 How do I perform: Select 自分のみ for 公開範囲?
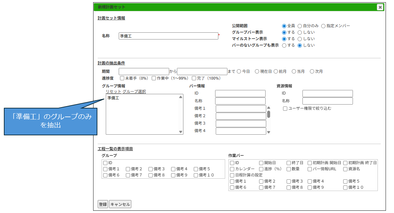300,26
